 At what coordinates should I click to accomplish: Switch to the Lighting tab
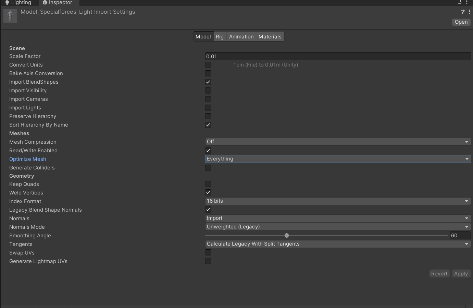point(18,3)
